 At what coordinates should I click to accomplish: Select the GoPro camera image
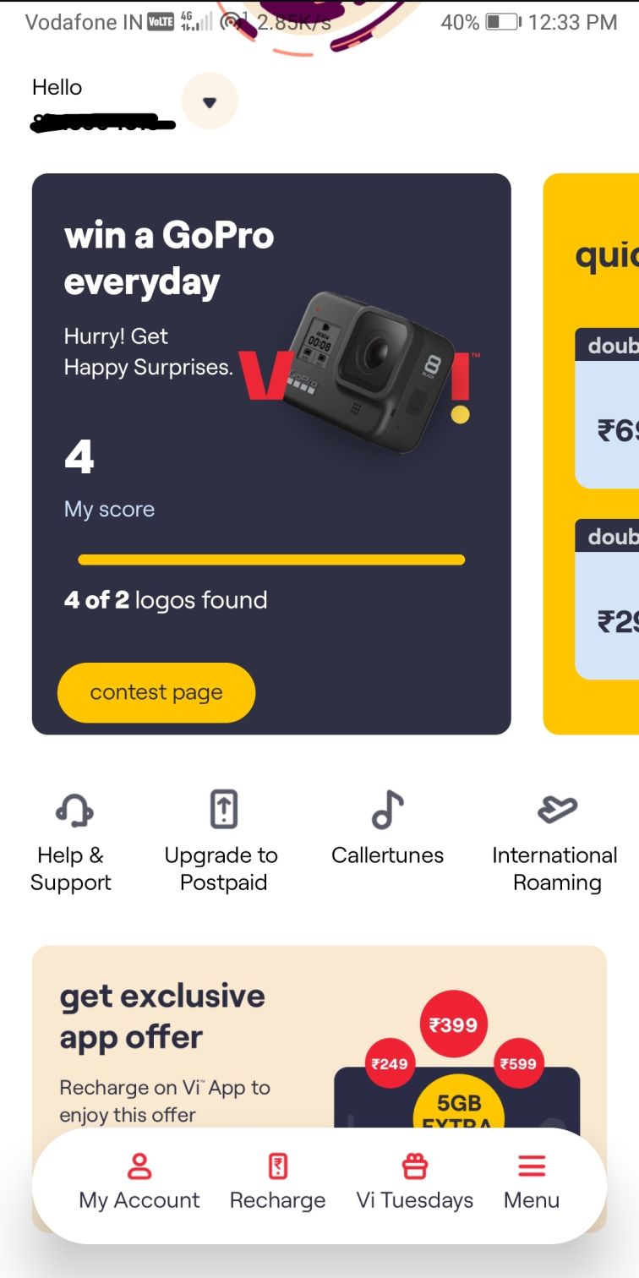[368, 365]
